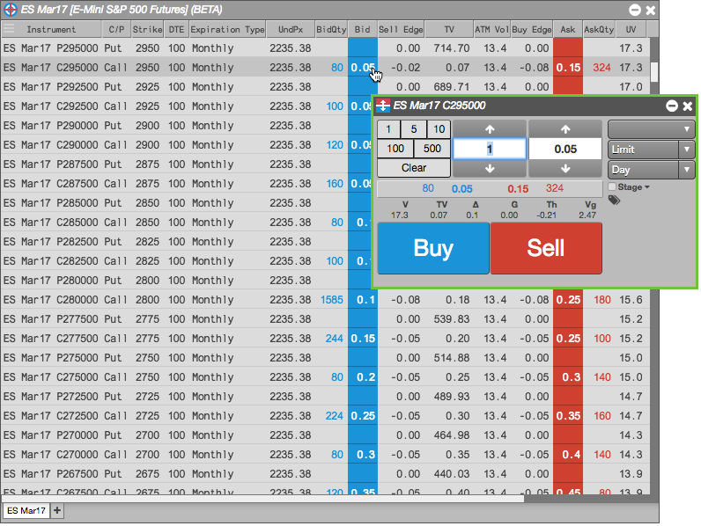Viewport: 701px width, 526px height.
Task: Open the empty account dropdown
Action: click(651, 129)
